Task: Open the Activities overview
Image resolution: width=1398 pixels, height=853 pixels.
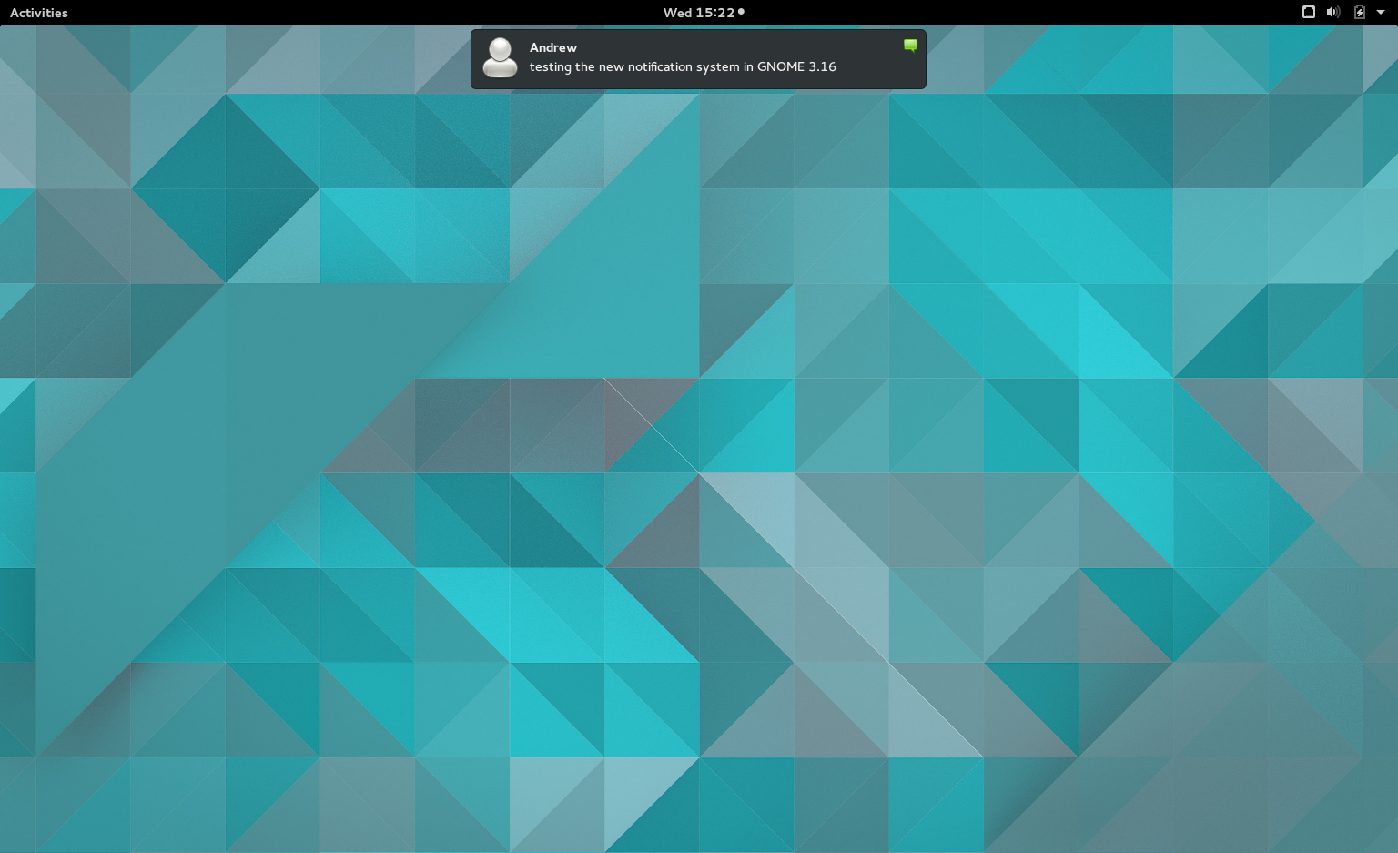Action: coord(39,13)
